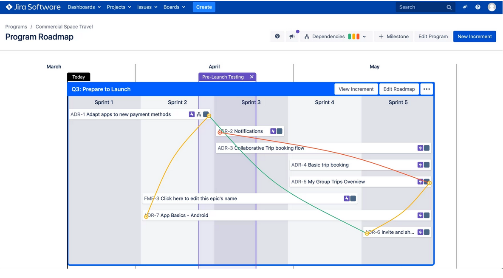Screen dimensions: 503x278
Task: Click the help question-mark icon near Dependencies
Action: 277,37
